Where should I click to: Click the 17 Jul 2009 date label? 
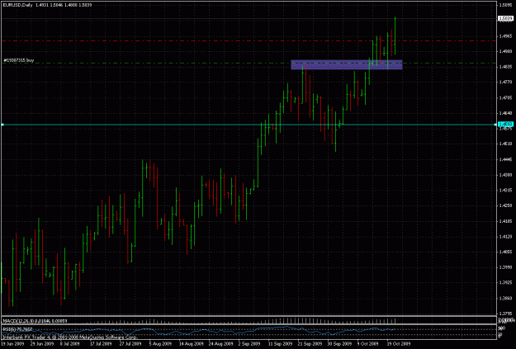101,344
